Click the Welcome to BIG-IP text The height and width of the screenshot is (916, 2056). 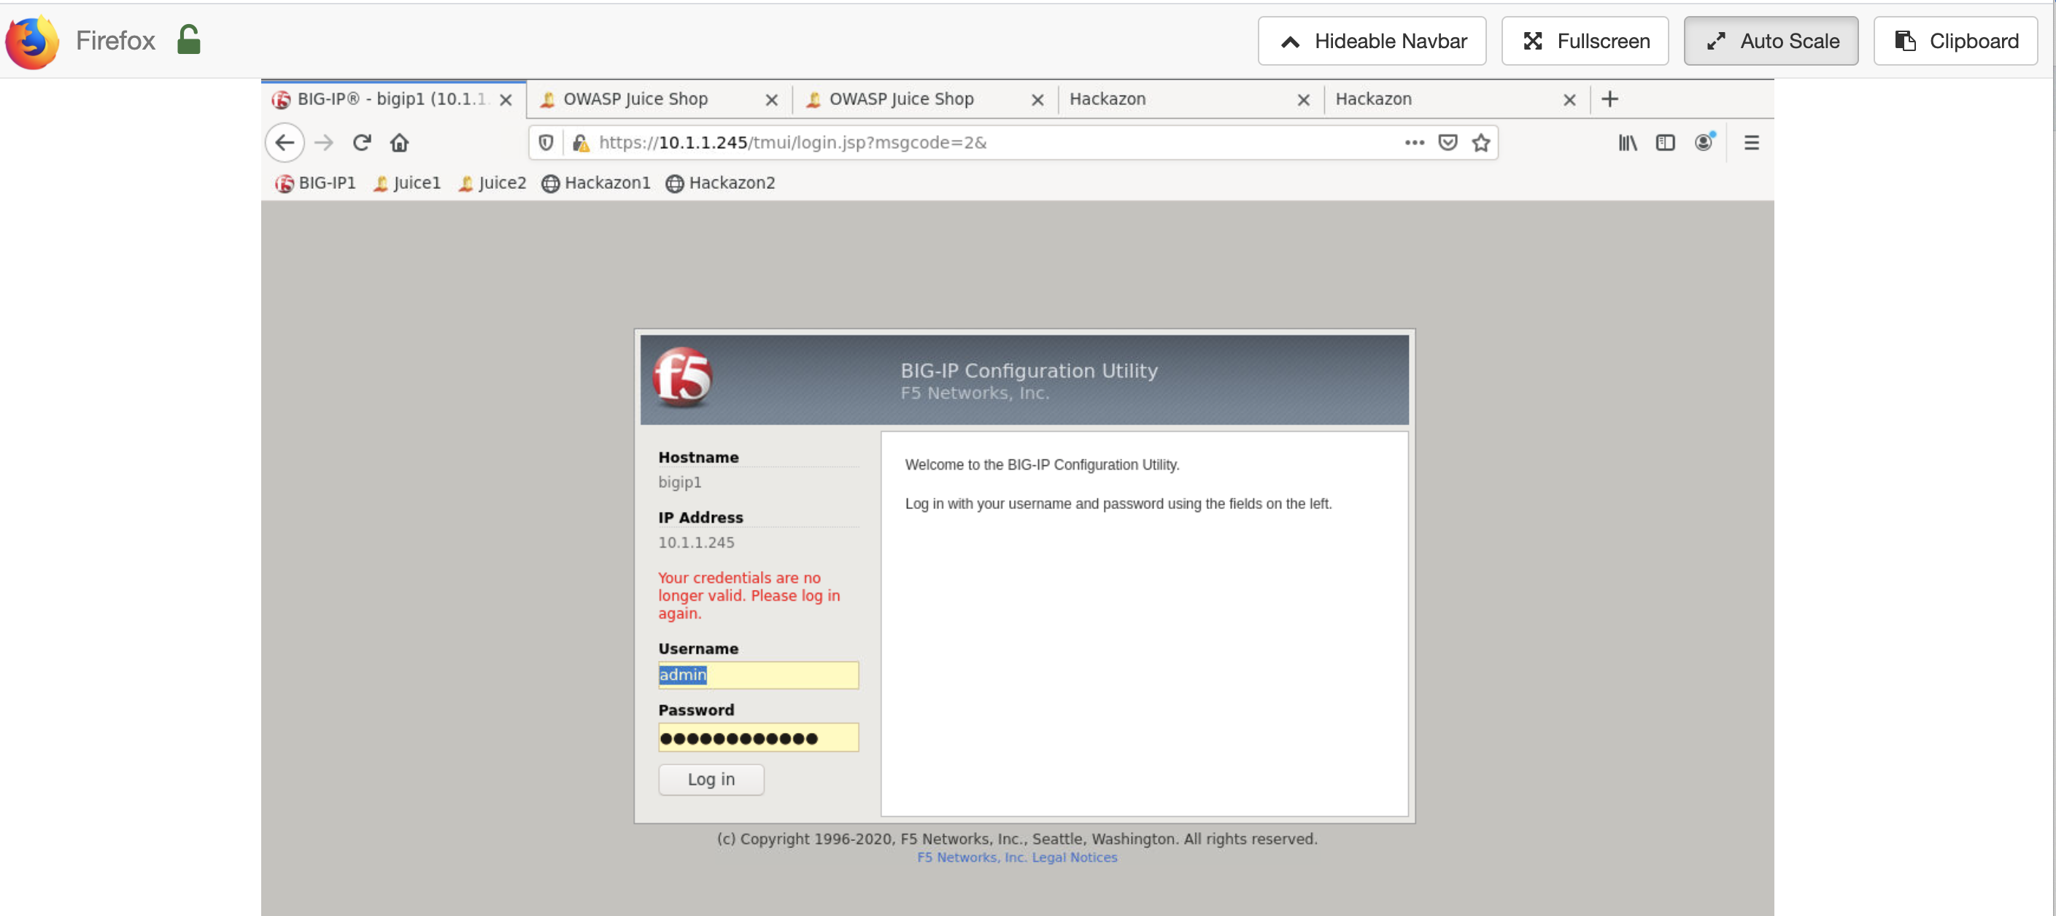click(x=1042, y=465)
